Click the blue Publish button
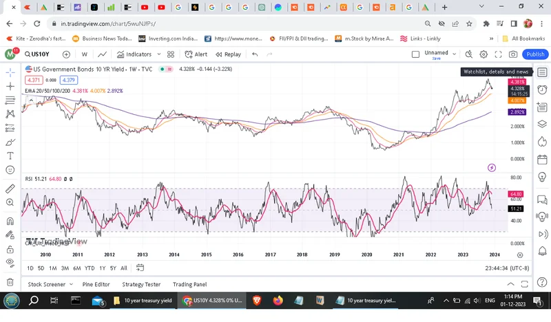This screenshot has width=551, height=322. coord(534,54)
